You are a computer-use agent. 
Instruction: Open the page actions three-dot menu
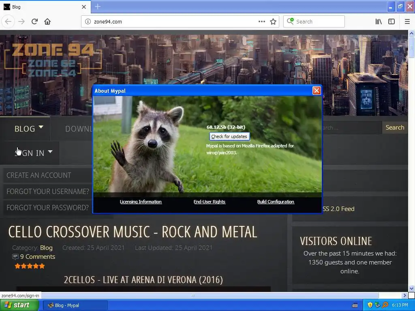click(x=261, y=22)
